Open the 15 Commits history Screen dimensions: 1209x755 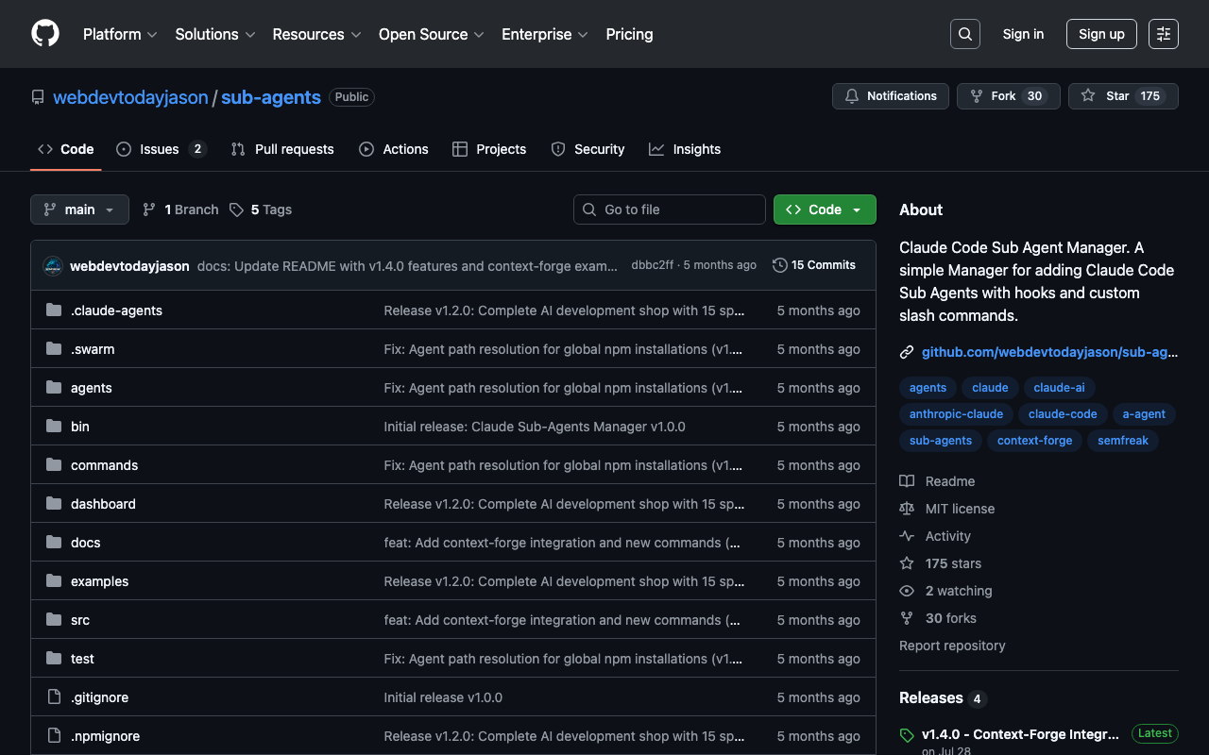813,265
